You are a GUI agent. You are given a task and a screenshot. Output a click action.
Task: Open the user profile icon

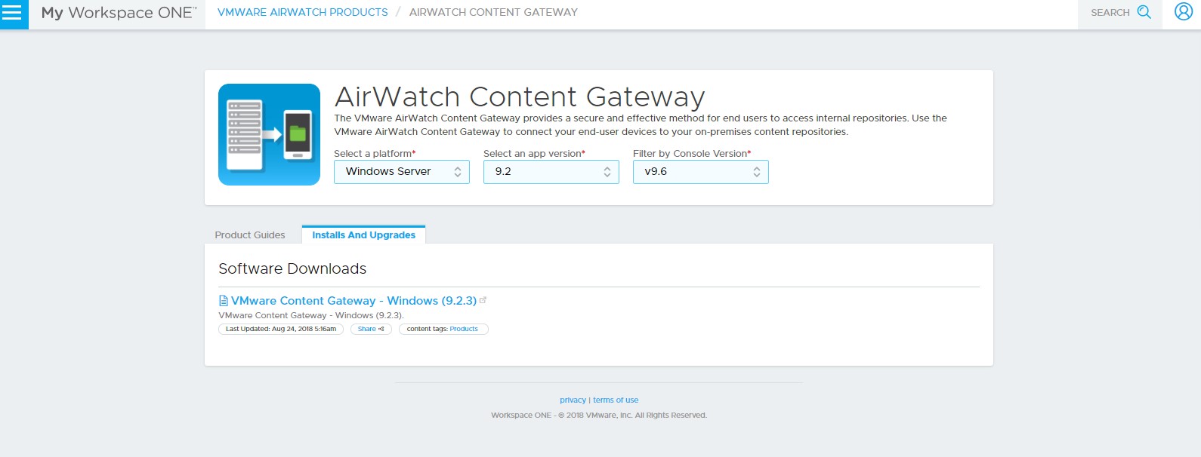pos(1183,12)
